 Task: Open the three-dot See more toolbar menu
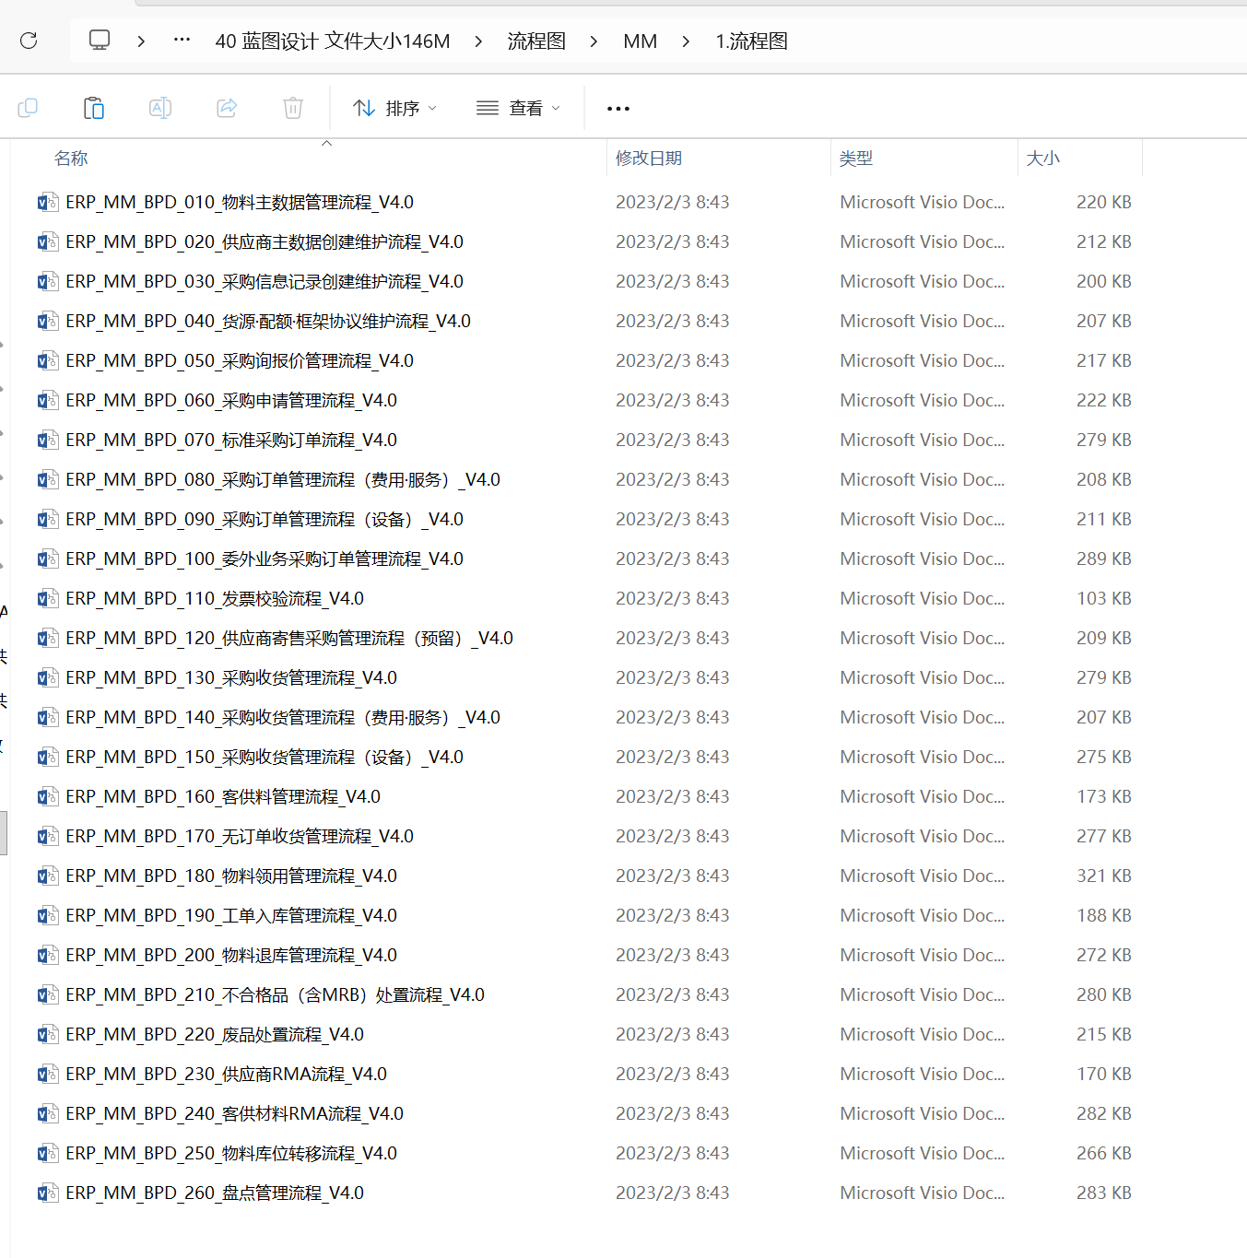point(618,109)
